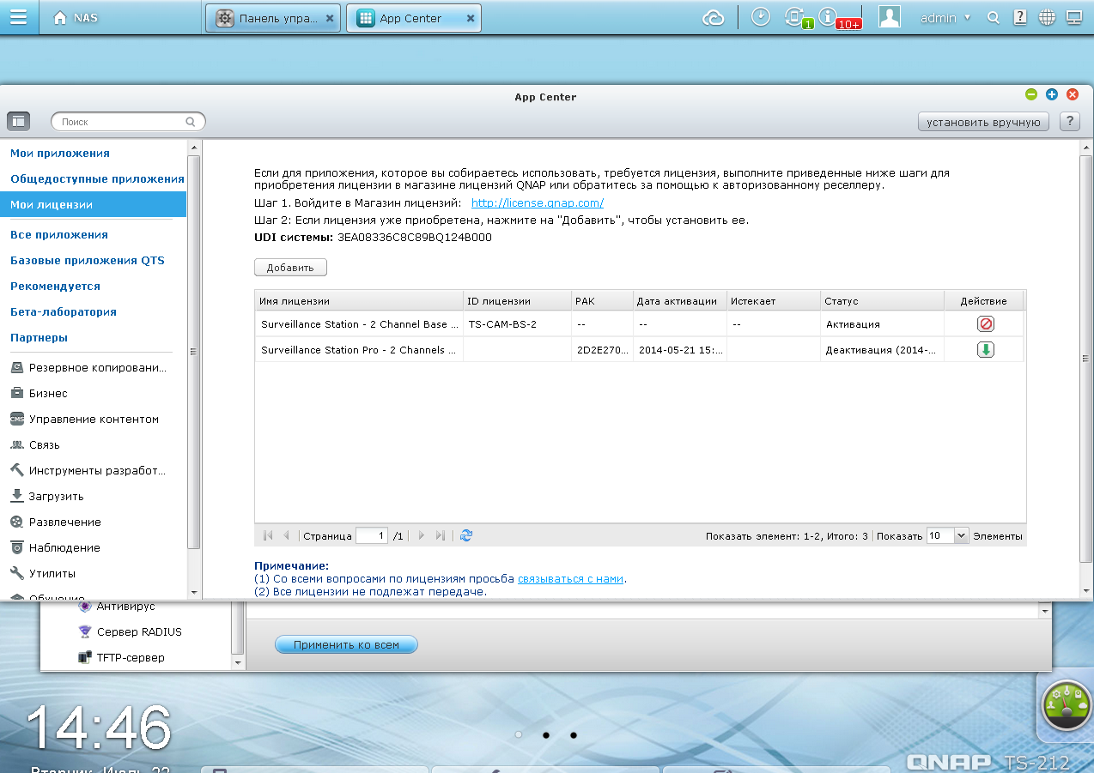
Task: Open the dashboard gauge widget on desktop
Action: pyautogui.click(x=1066, y=706)
